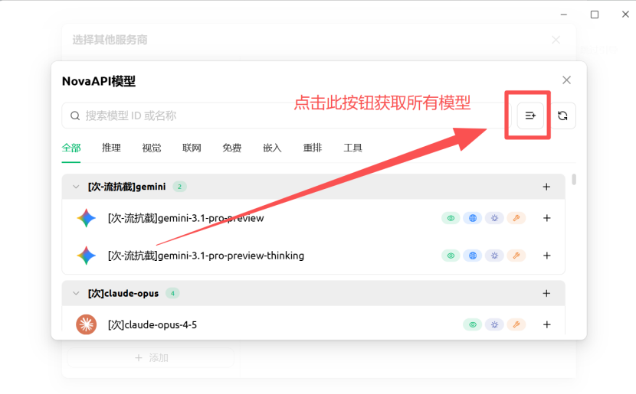
Task: Add the gemini-3.1-pro-preview-thinking model
Action: 547,256
